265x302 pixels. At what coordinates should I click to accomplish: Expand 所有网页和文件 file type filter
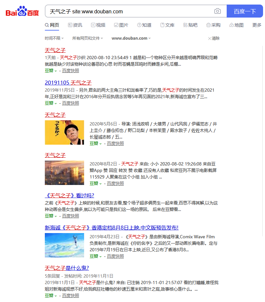tap(88, 38)
